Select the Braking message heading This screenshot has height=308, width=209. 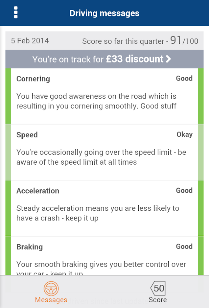[29, 247]
